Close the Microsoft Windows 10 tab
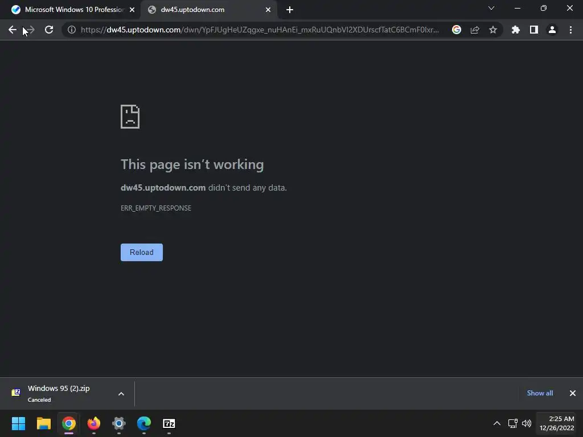This screenshot has width=583, height=437. 132,10
